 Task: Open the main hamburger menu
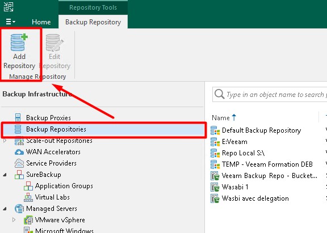pyautogui.click(x=10, y=22)
